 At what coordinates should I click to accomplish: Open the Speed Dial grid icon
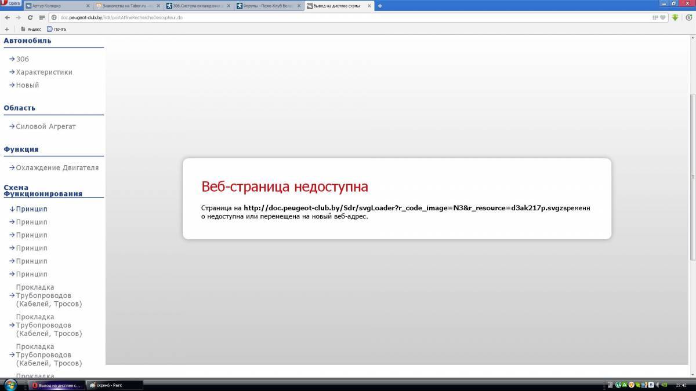point(42,17)
